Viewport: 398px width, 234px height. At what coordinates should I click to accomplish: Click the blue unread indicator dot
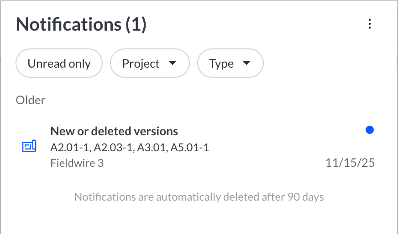pyautogui.click(x=370, y=130)
